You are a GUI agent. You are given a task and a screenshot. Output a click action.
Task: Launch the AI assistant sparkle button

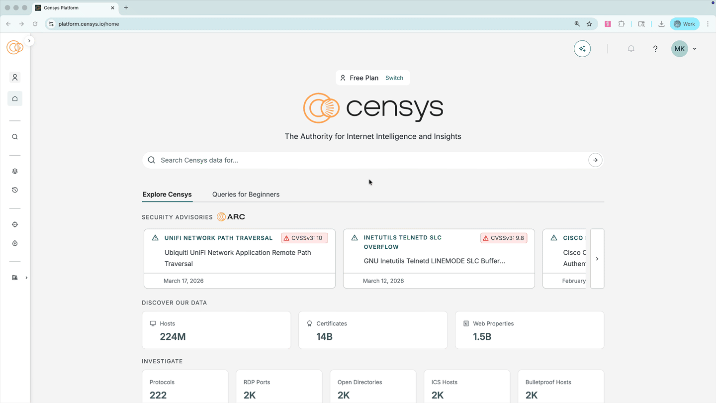click(x=582, y=49)
